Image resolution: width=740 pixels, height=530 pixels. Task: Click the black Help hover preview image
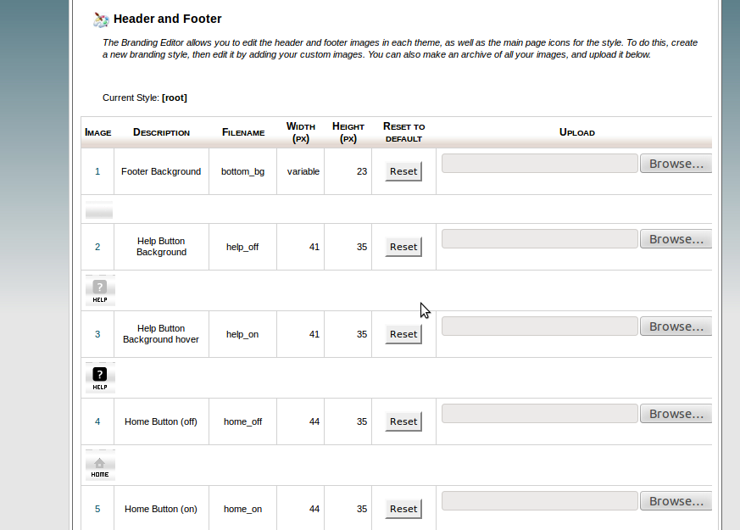click(x=100, y=377)
